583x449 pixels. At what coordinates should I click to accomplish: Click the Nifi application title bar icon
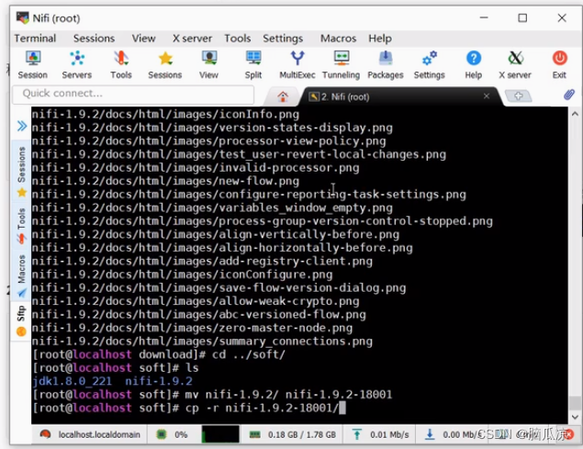22,17
